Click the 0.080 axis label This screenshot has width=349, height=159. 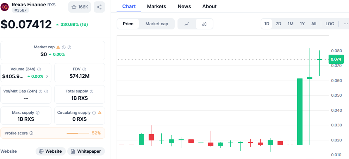336,51
